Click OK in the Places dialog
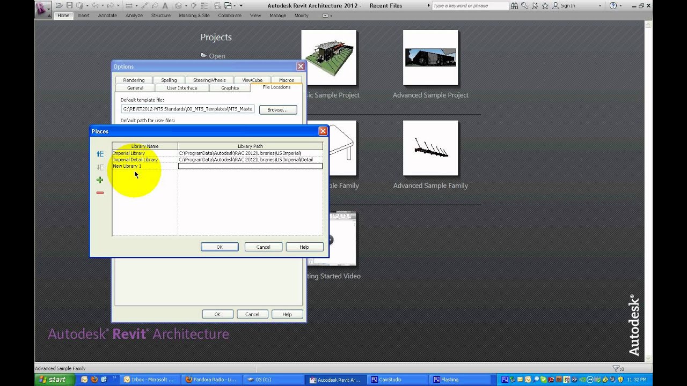 click(220, 247)
